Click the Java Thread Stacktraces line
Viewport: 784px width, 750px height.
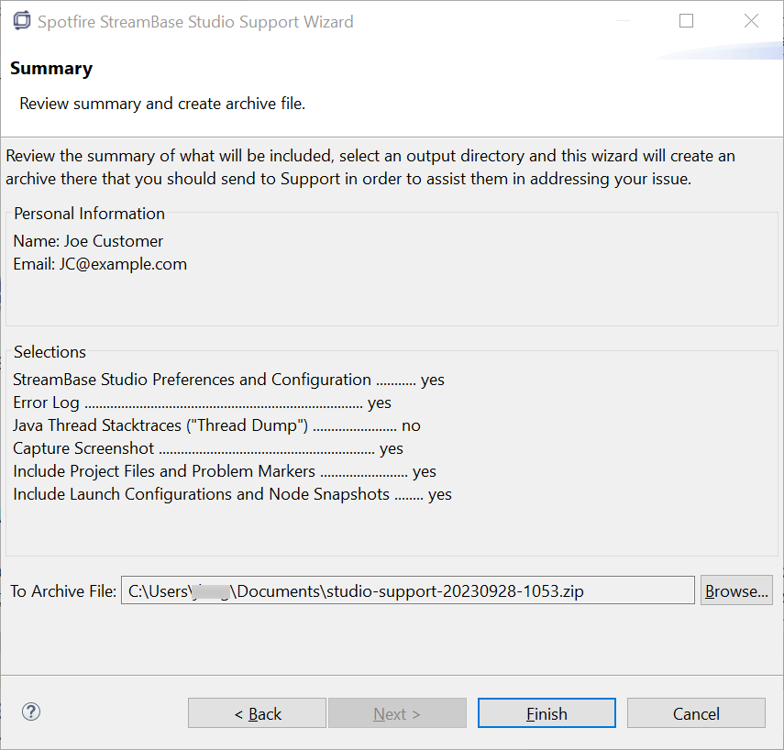(x=216, y=425)
